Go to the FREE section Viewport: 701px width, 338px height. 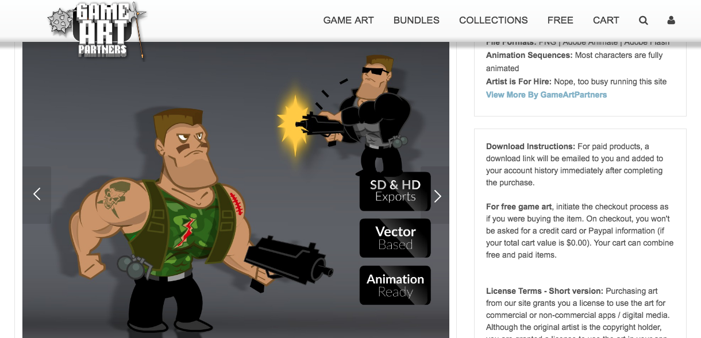pos(560,20)
